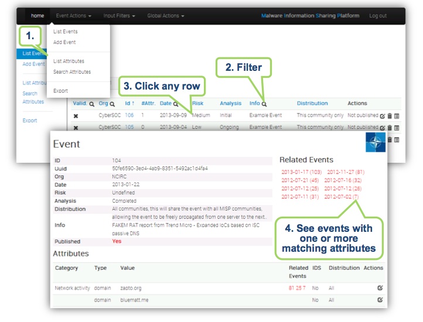Click edit icon for event 106 row
This screenshot has width=423, height=322.
[x=382, y=116]
